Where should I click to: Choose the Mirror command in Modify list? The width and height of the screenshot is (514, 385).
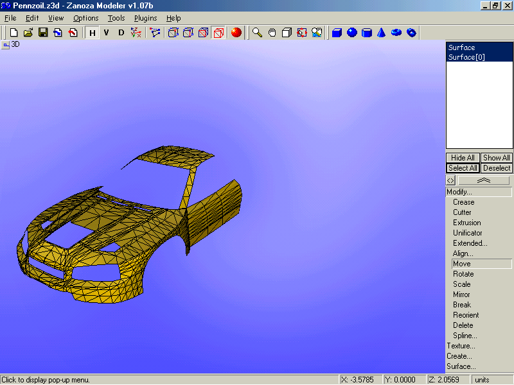pyautogui.click(x=461, y=295)
